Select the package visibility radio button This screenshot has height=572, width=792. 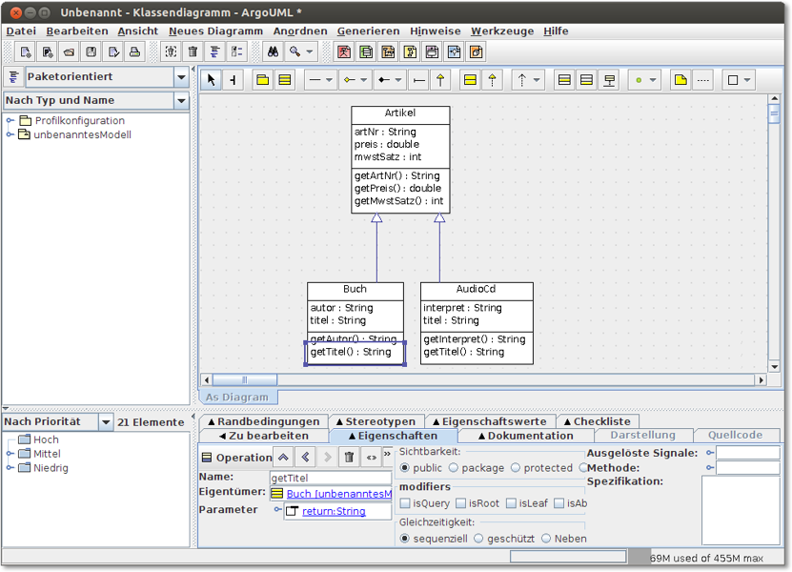click(x=455, y=468)
